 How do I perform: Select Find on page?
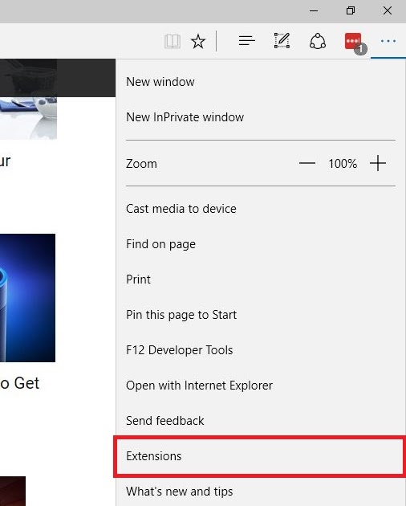point(261,244)
